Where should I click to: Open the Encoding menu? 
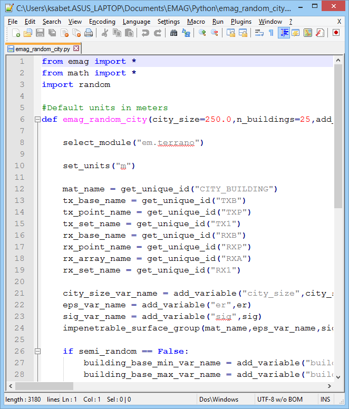pos(102,22)
